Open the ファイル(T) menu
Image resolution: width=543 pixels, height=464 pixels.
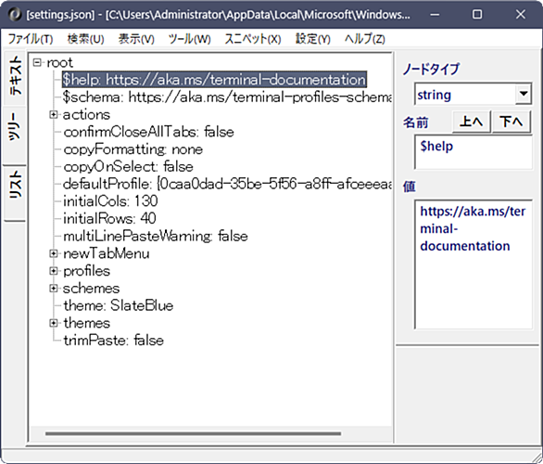click(31, 39)
